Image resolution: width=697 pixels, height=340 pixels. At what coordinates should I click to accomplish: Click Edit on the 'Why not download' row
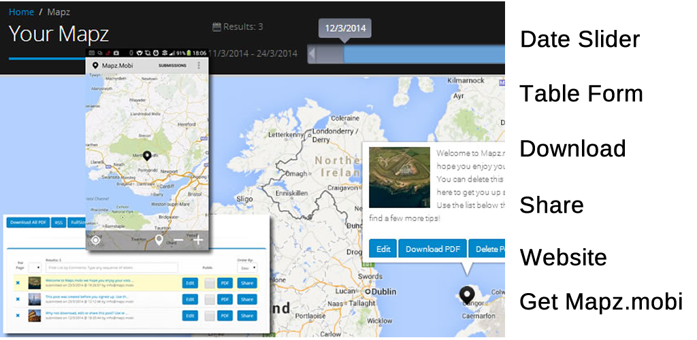point(190,316)
